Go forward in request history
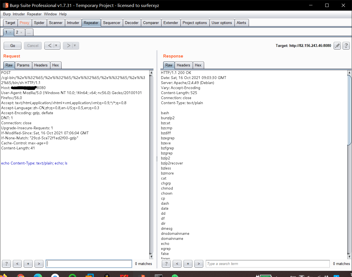This screenshot has width=352, height=277. (68, 46)
